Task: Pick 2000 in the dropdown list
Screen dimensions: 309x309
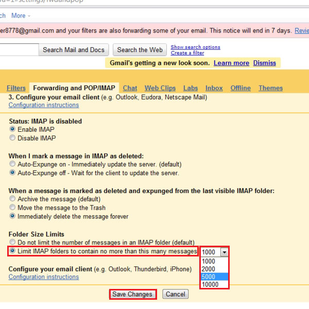Action: (214, 269)
